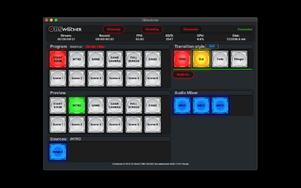
Task: Click the connection info footer text
Action: [x=150, y=164]
